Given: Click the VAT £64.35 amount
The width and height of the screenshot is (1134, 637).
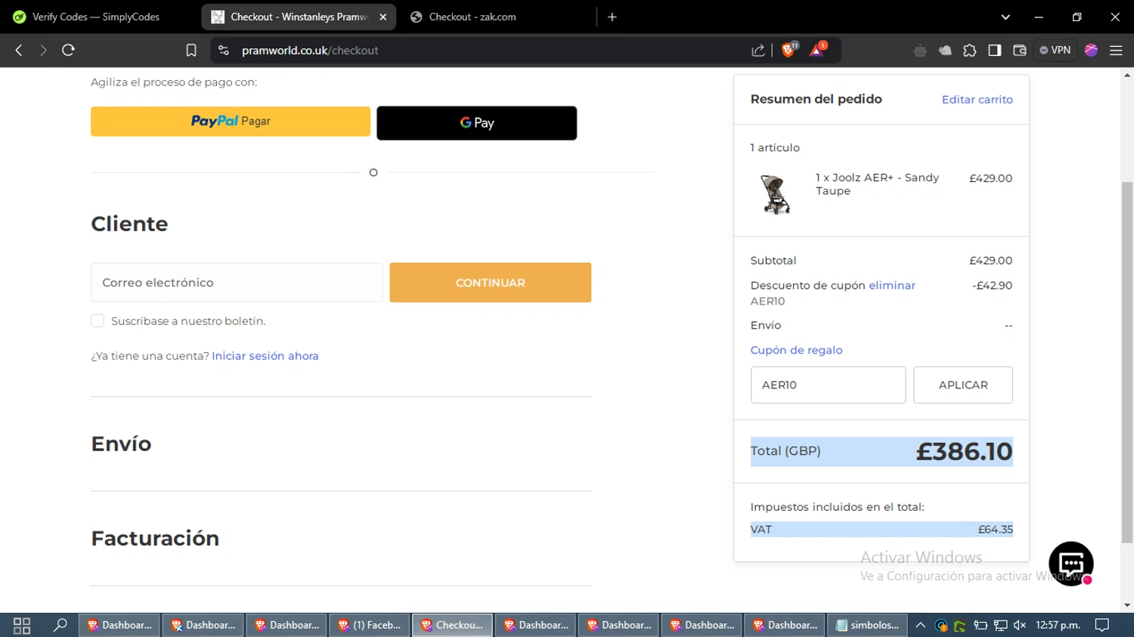Looking at the screenshot, I should 995,530.
